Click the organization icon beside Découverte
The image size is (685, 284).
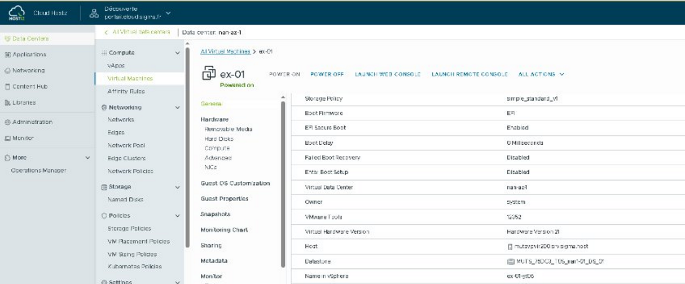coord(94,13)
